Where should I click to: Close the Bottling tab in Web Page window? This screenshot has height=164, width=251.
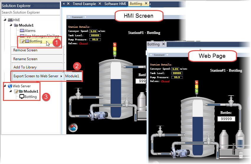(163, 44)
